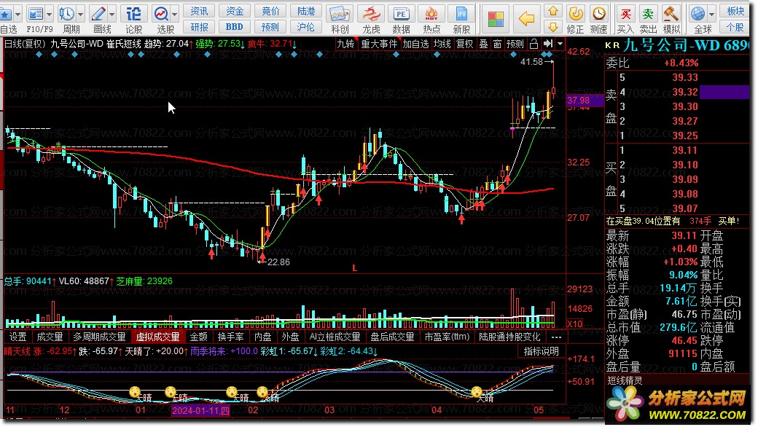
Task: Click the 陆港 button
Action: 305,11
